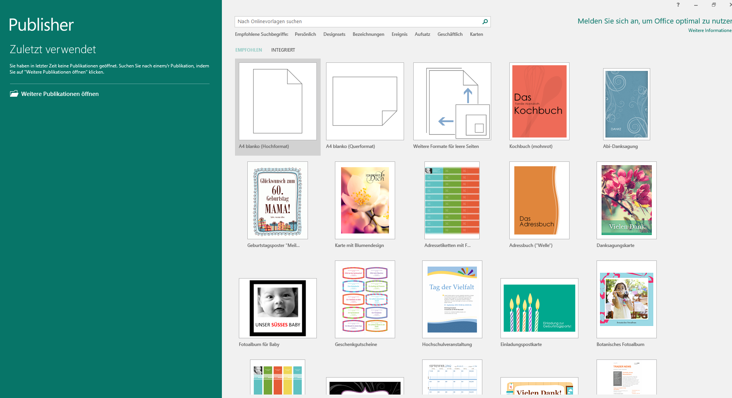This screenshot has height=398, width=732.
Task: Select the Adressbuch ("Welle") template
Action: point(539,200)
